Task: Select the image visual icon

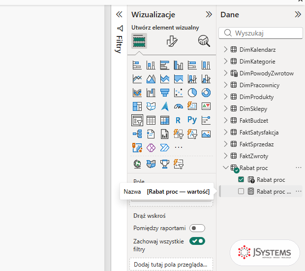Action: 206,134
